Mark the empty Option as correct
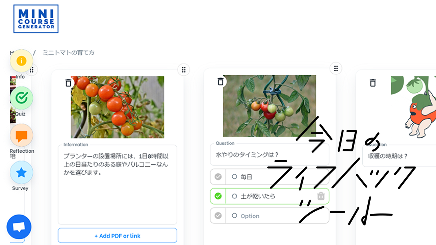Screen dimensions: 436x245 click(x=218, y=216)
